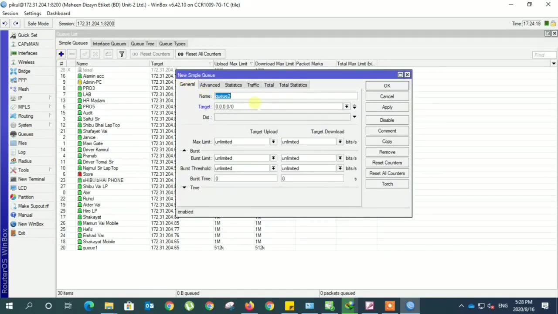558x314 pixels.
Task: Open CAPsMAN in sidebar
Action: coord(28,44)
